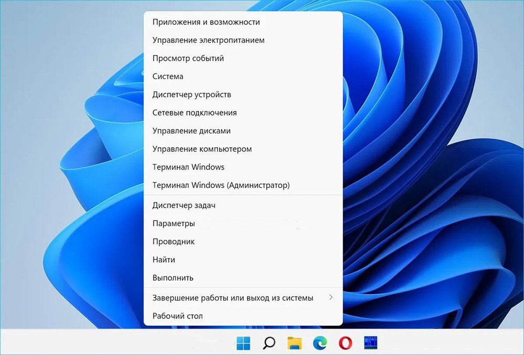
Task: Open "Управление электропитанием"
Action: coord(243,40)
